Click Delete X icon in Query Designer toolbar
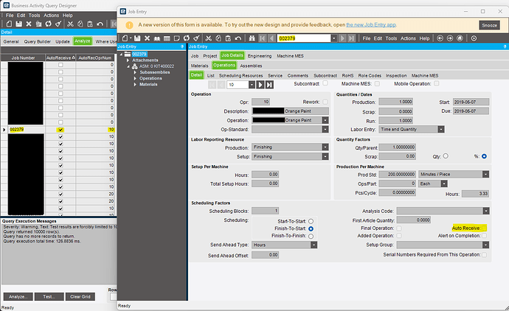The image size is (509, 311). tap(29, 24)
